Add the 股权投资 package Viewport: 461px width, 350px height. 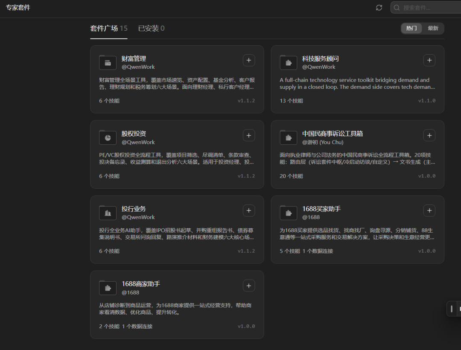(x=249, y=135)
